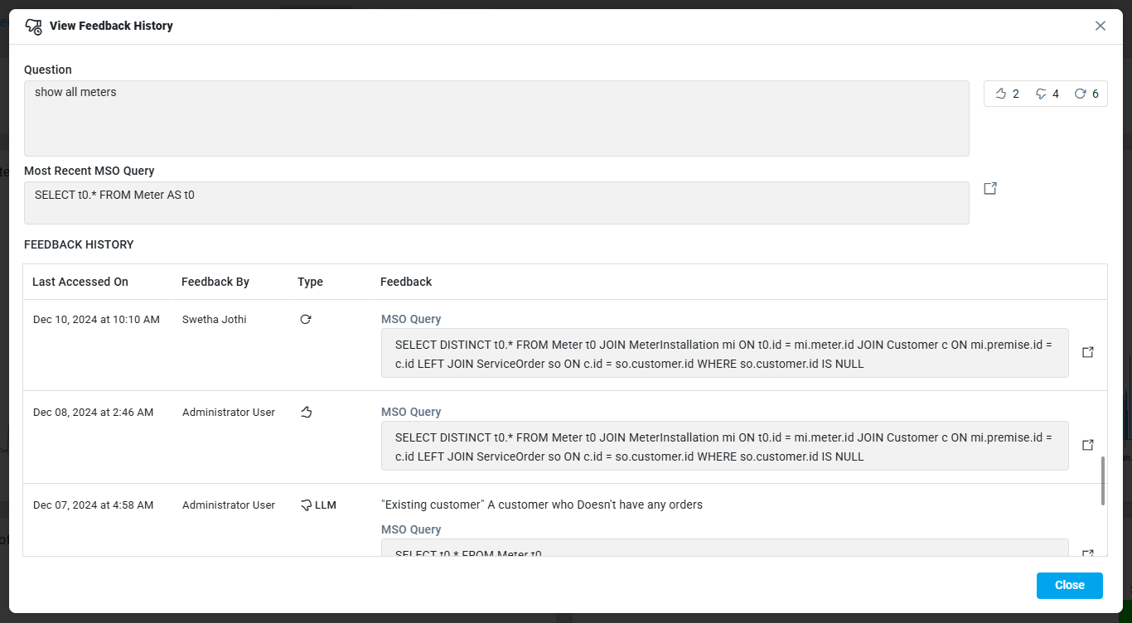Click regenerate type icon in Swetha Jothi row
Image resolution: width=1132 pixels, height=623 pixels.
click(x=305, y=319)
